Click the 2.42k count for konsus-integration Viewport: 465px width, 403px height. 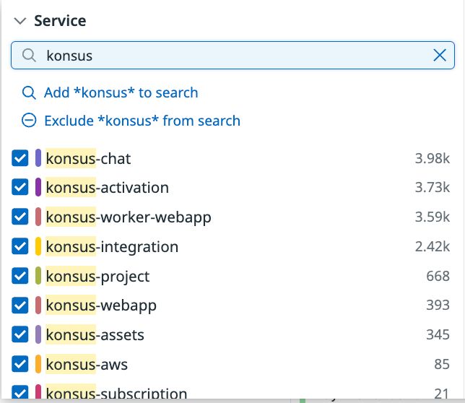coord(433,246)
